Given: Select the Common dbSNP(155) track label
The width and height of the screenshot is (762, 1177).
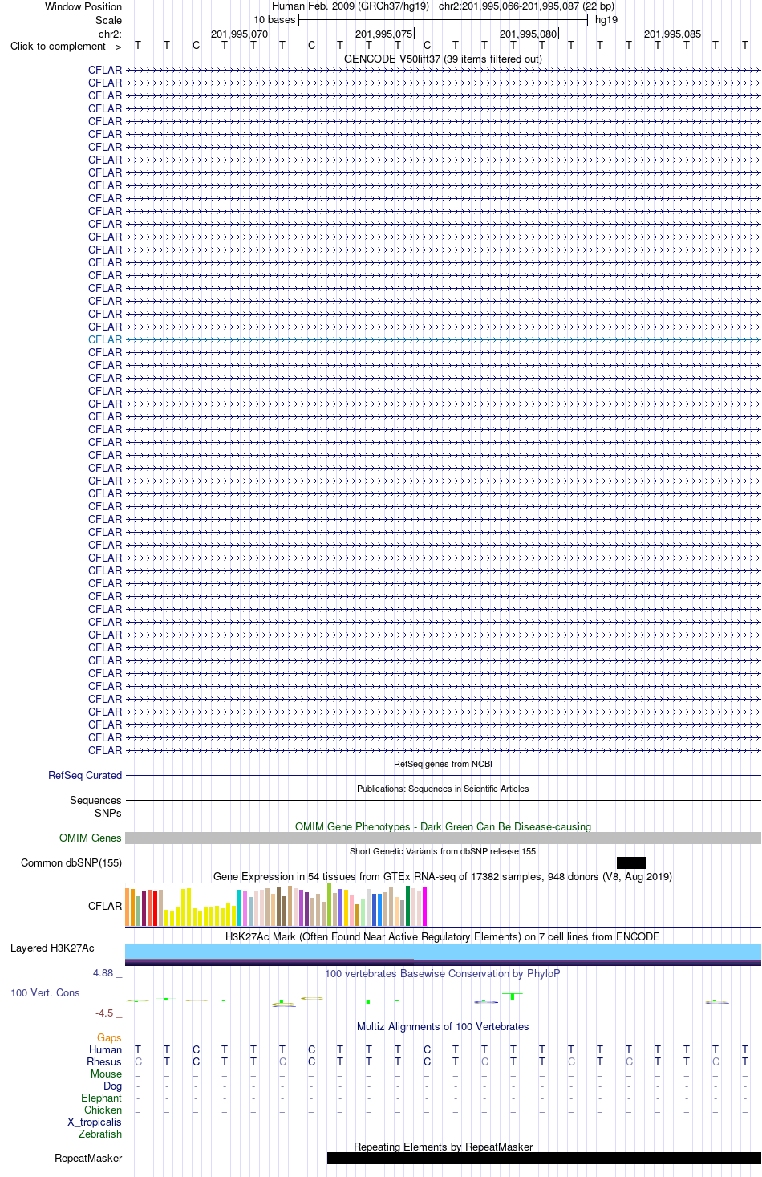Looking at the screenshot, I should click(x=71, y=862).
